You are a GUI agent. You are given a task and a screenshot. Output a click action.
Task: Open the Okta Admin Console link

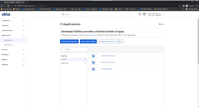pyautogui.click(x=108, y=56)
